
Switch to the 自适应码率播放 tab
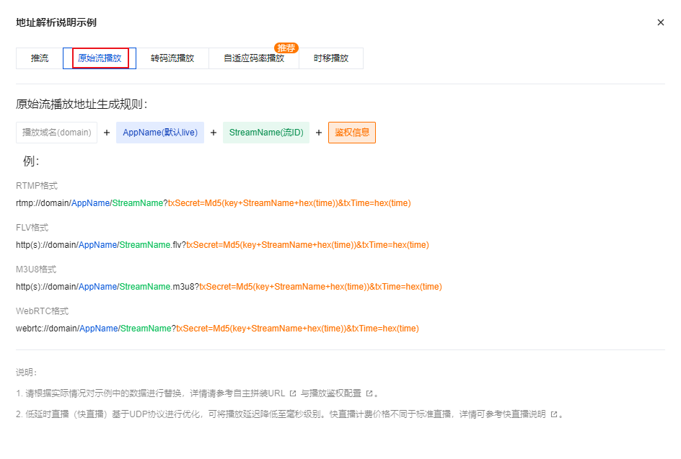tap(254, 58)
